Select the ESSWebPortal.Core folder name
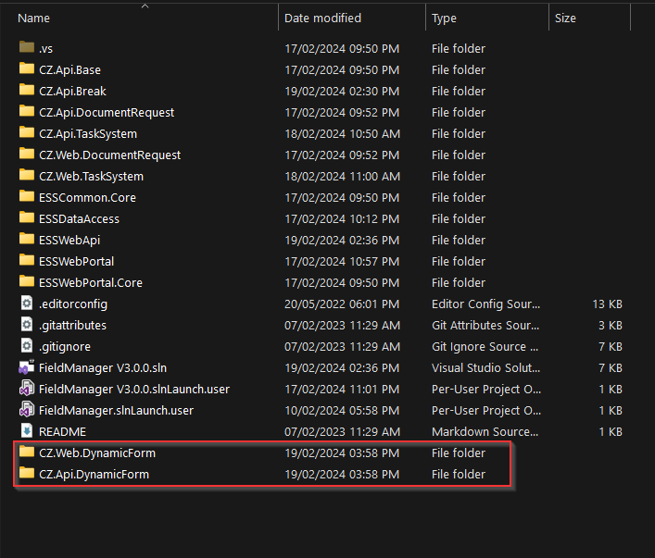Image resolution: width=655 pixels, height=558 pixels. tap(91, 282)
